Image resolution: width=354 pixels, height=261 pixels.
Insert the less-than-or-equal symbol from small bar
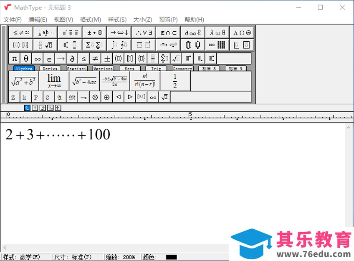84,59
